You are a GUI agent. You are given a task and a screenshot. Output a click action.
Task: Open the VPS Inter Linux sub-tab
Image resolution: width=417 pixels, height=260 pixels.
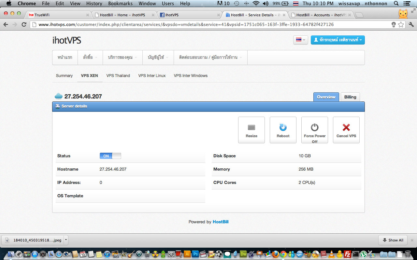tap(152, 76)
